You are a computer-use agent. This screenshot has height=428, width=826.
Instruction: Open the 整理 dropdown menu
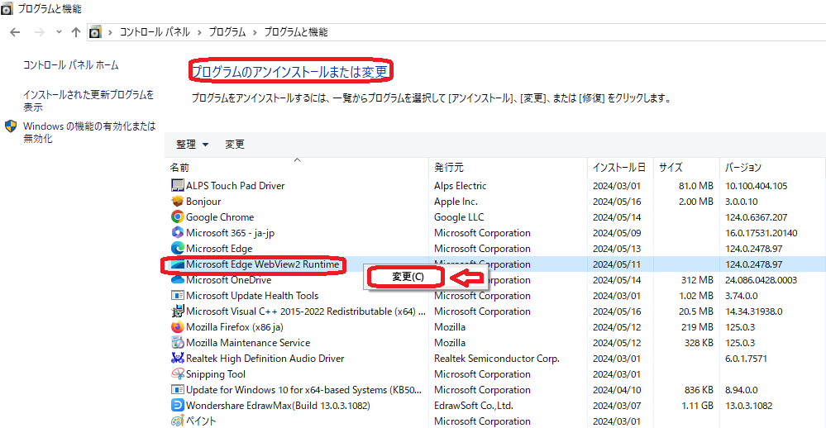[192, 145]
